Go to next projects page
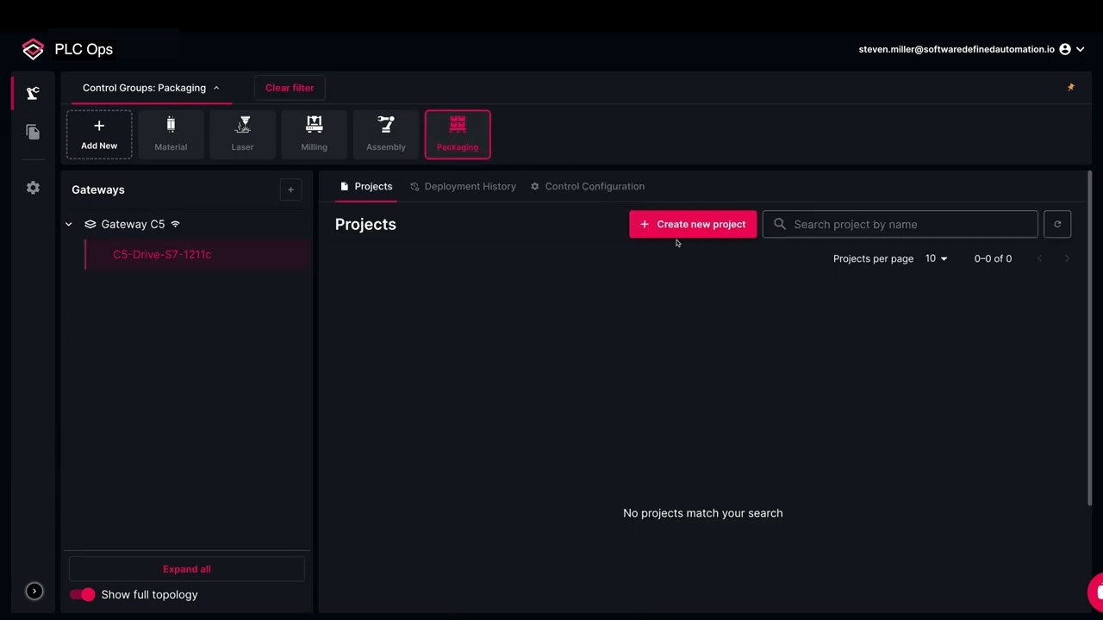This screenshot has width=1103, height=620. tap(1067, 258)
